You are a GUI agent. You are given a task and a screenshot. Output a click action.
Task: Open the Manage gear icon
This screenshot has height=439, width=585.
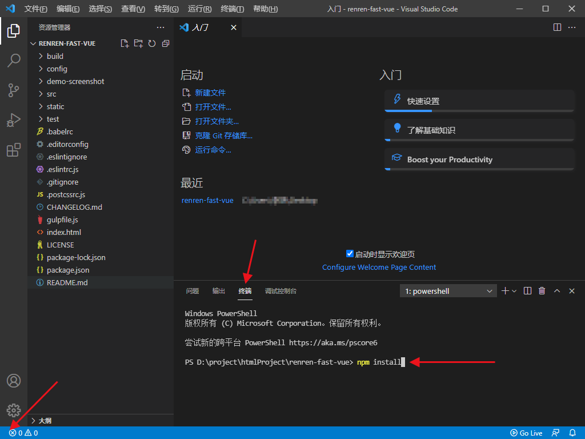[x=14, y=410]
